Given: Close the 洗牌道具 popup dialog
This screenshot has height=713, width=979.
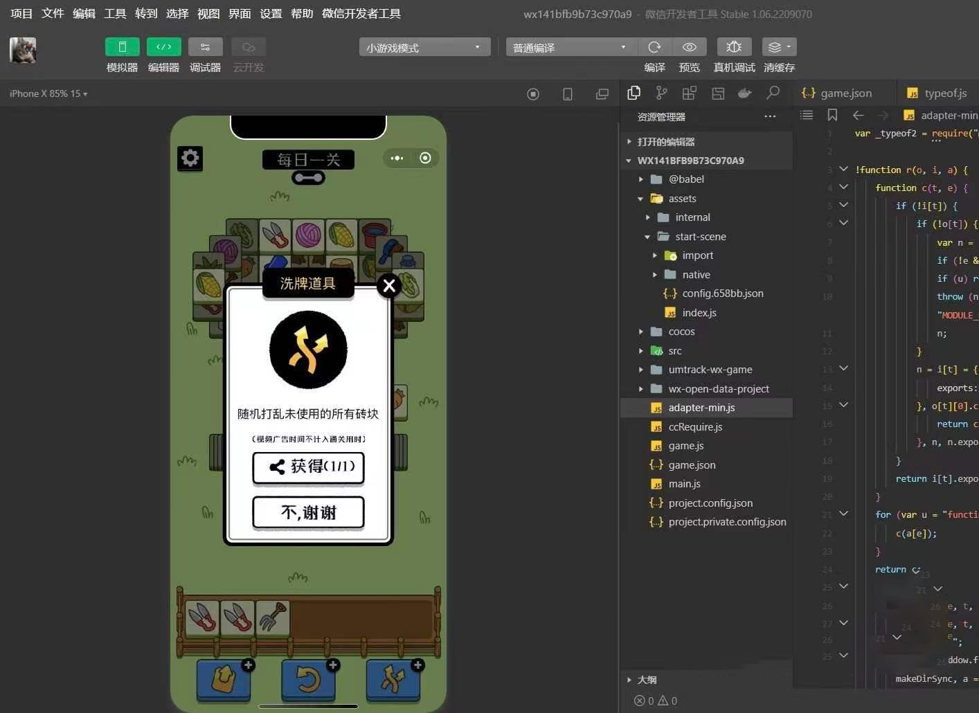Looking at the screenshot, I should (389, 285).
